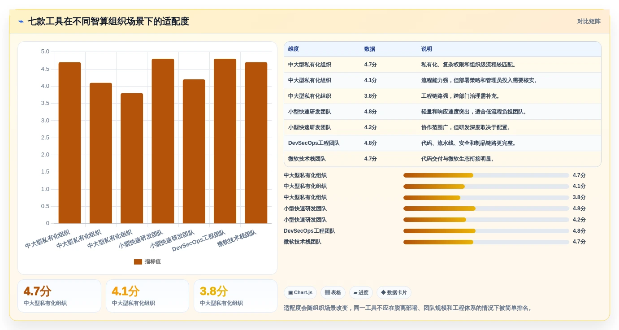The width and height of the screenshot is (619, 330).
Task: Click the 2.5 tick on the chart y-axis
Action: click(x=45, y=137)
